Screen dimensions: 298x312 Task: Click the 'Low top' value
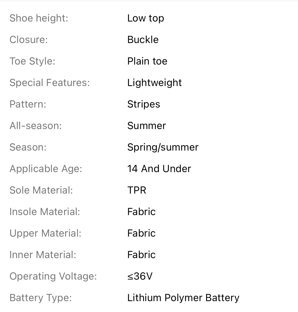(146, 18)
